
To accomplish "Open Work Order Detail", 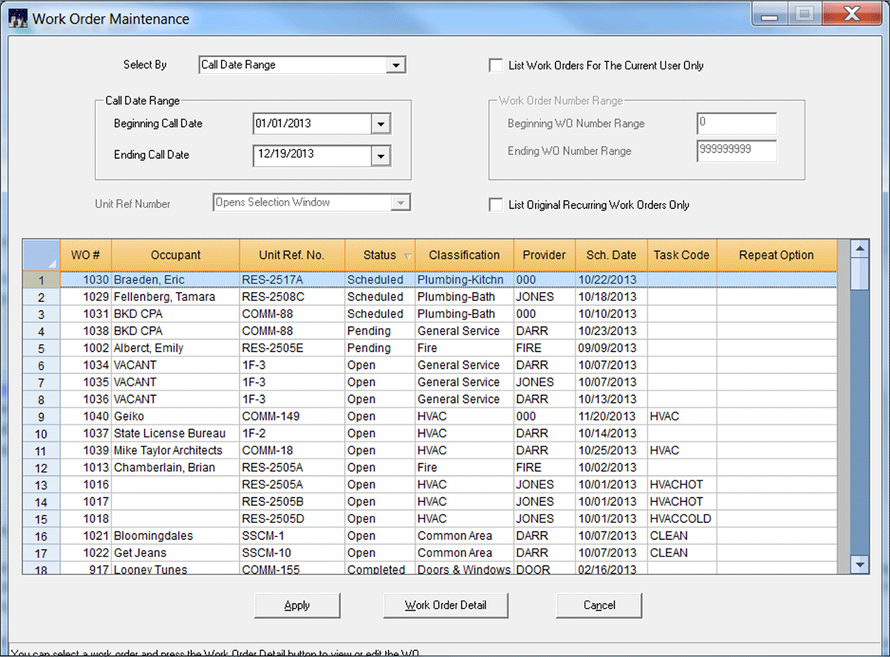I will pos(446,605).
